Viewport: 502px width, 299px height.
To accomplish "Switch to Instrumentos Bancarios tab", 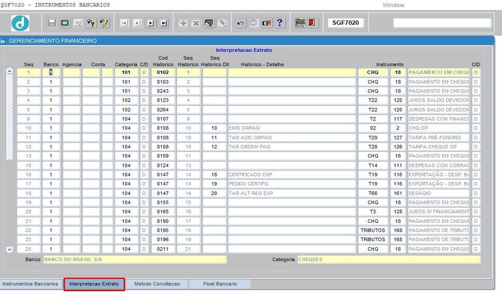I will tap(31, 284).
